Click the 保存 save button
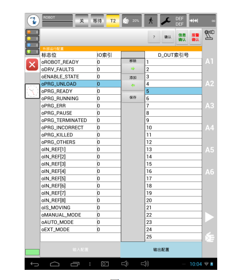237x280 pixels. pyautogui.click(x=133, y=97)
